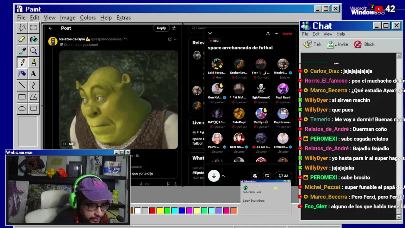Share the space with the upload icon
This screenshot has height=228, width=405.
268,33
